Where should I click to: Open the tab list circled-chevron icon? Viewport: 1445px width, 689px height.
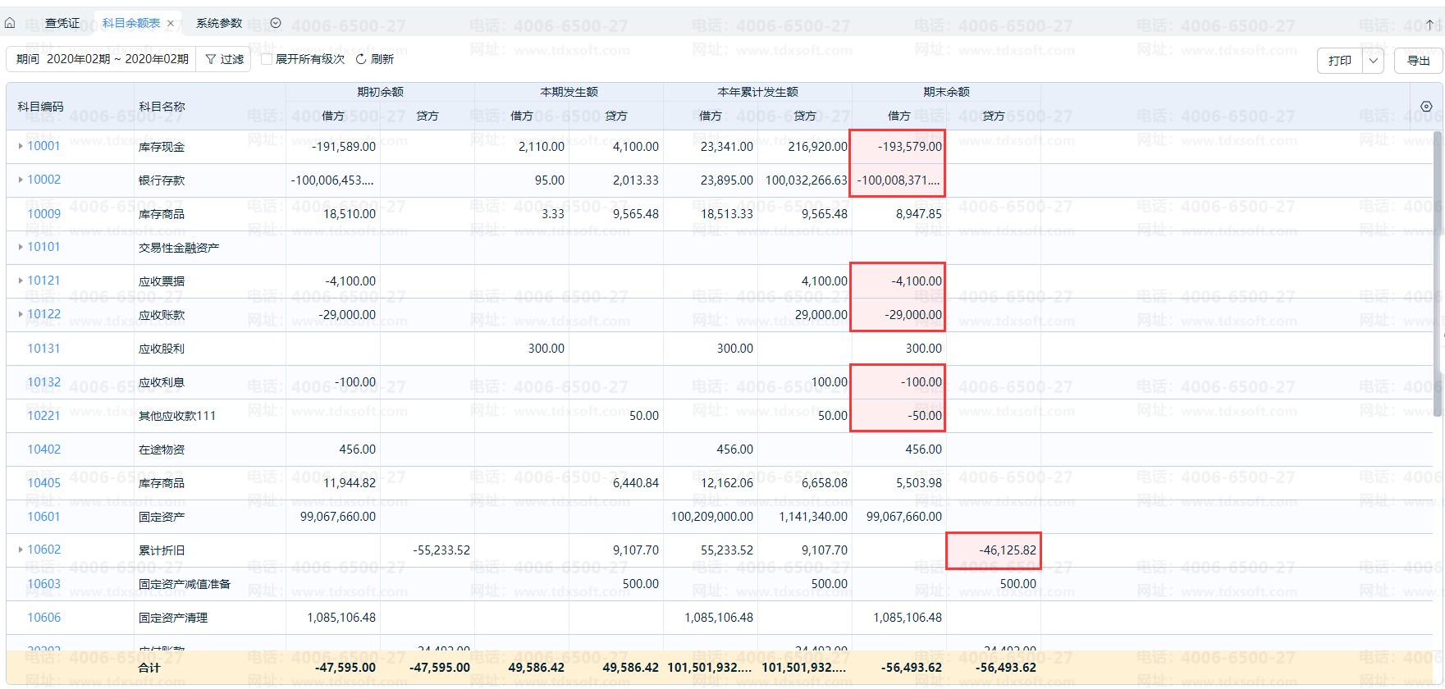coord(276,23)
